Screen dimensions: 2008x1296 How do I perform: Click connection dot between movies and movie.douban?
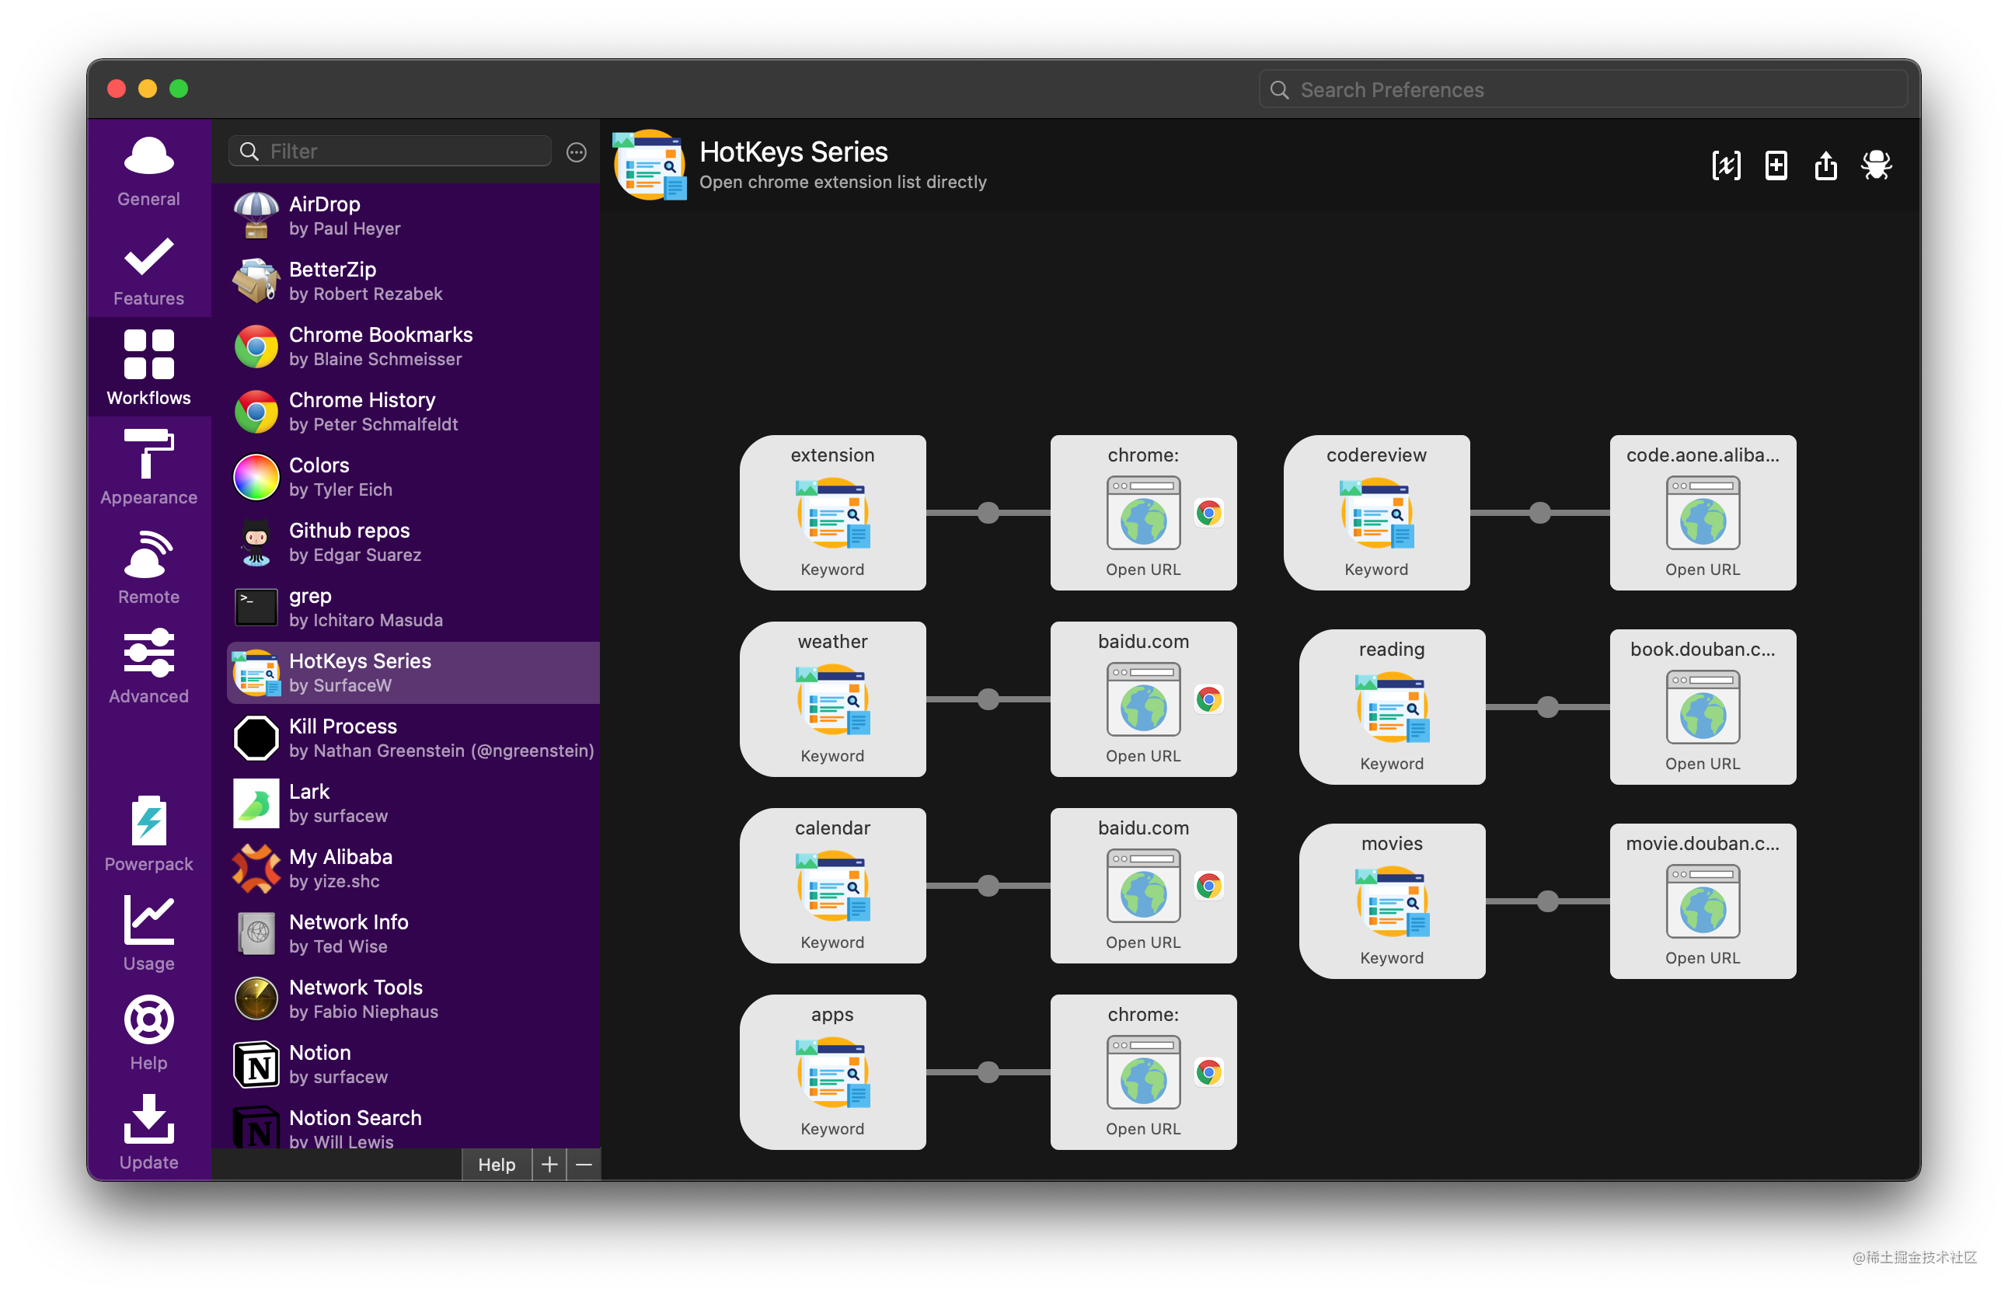point(1547,901)
